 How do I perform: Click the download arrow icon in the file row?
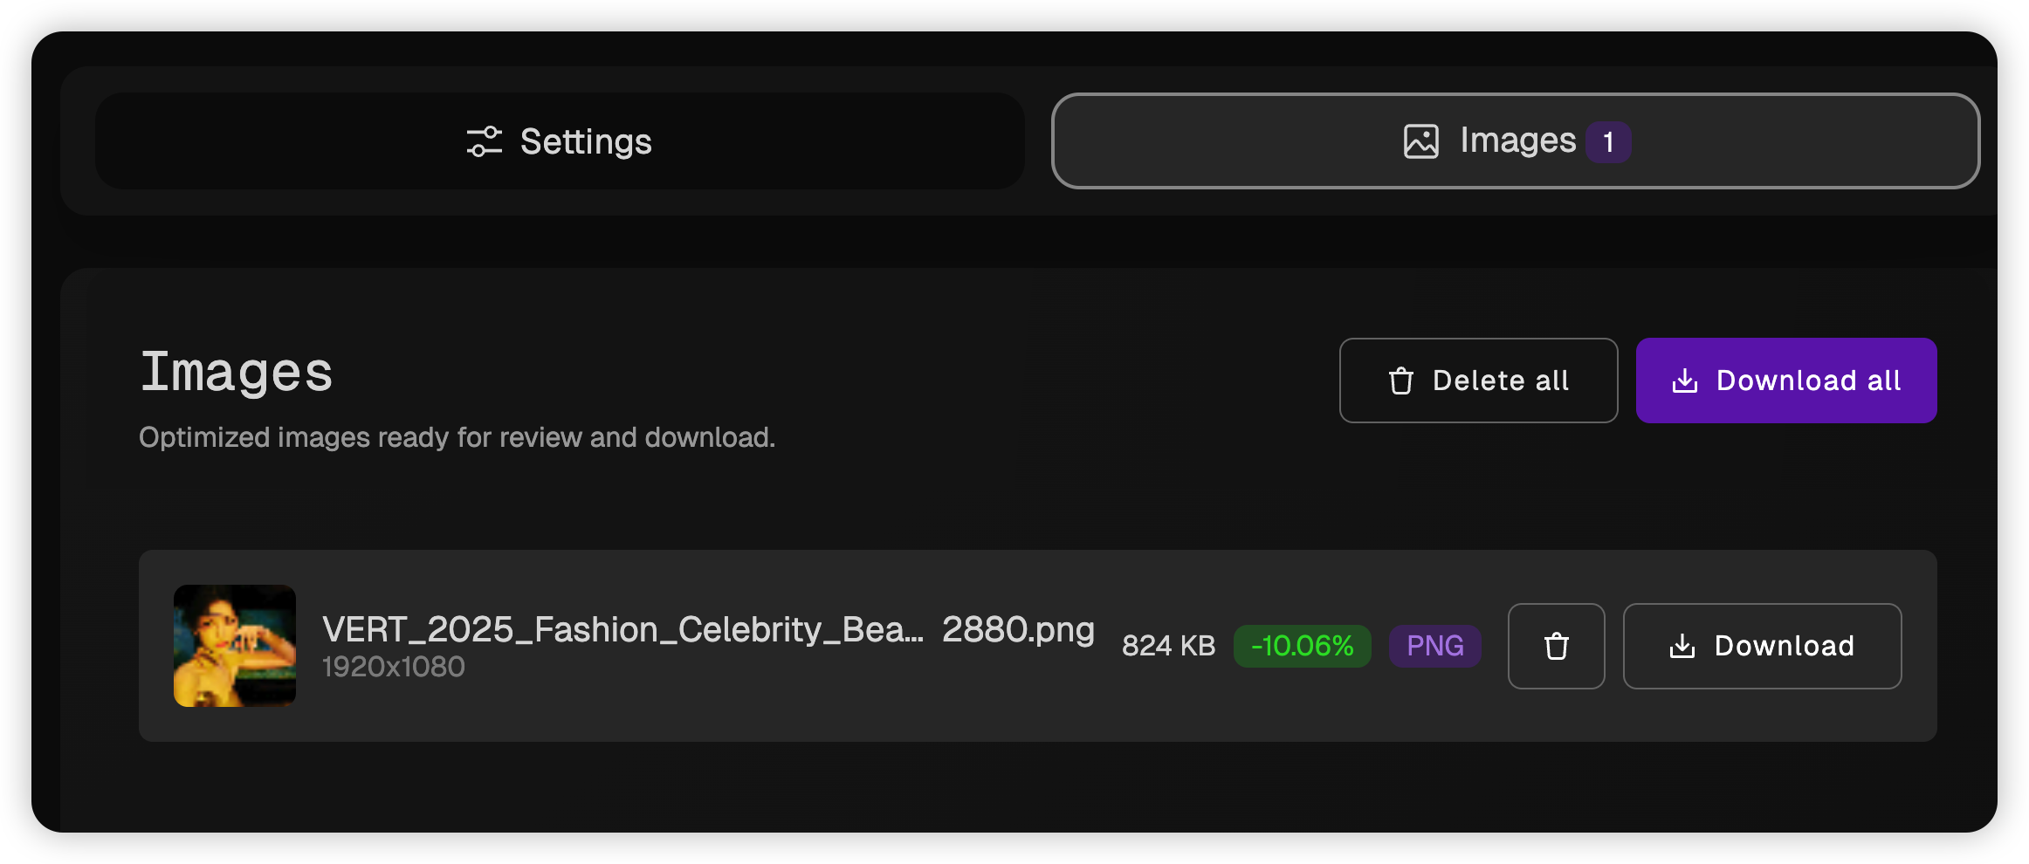1682,647
